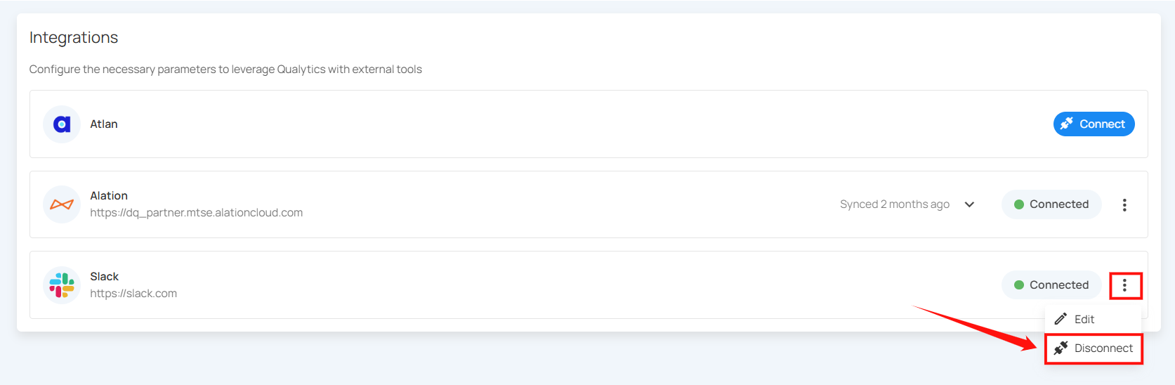Image resolution: width=1175 pixels, height=385 pixels.
Task: Open the Alation three-dot options menu
Action: [x=1124, y=204]
